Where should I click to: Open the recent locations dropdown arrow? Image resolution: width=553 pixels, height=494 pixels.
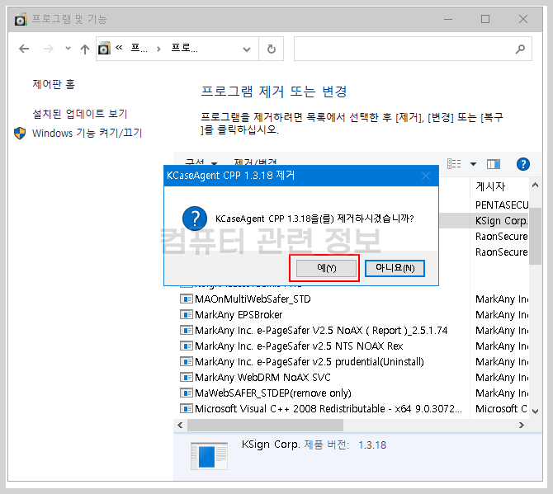[68, 49]
